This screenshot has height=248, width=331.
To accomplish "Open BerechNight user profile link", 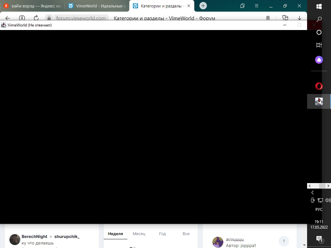I will pos(34,237).
